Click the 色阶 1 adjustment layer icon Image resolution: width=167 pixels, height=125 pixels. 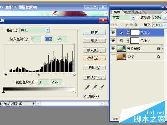pos(121,41)
